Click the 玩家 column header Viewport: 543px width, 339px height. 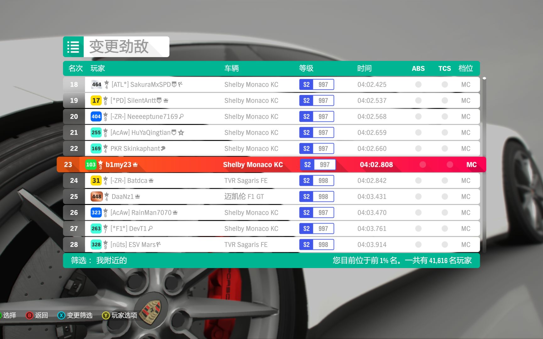pyautogui.click(x=98, y=68)
